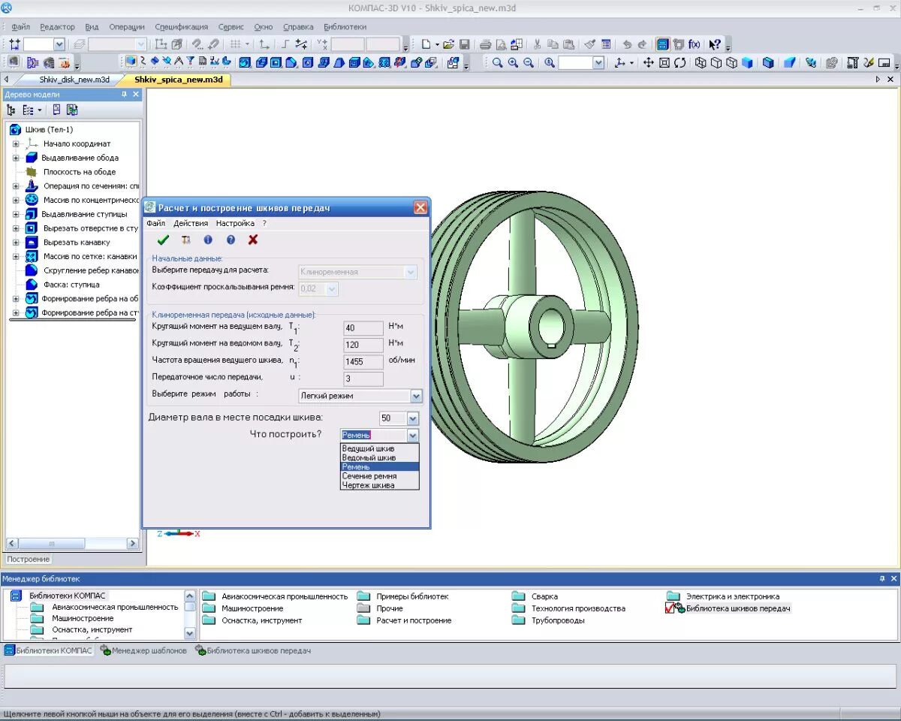The height and width of the screenshot is (721, 901).
Task: Click the Redo arrow icon
Action: pyautogui.click(x=642, y=44)
